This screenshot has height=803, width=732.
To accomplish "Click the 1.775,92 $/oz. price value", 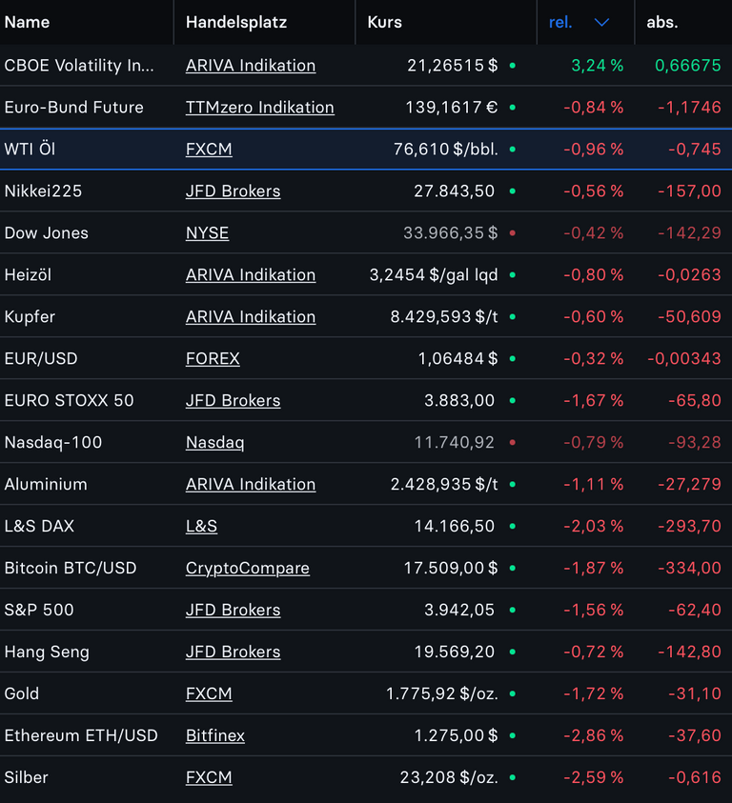I will pyautogui.click(x=442, y=693).
